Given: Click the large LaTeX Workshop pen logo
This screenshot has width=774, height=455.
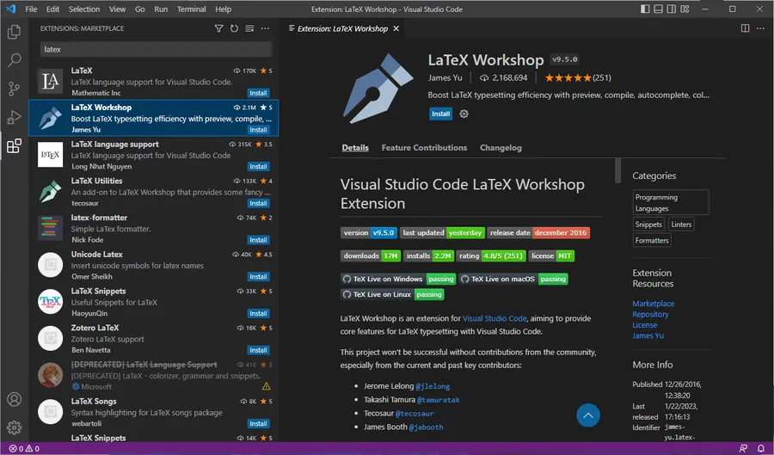Looking at the screenshot, I should 378,88.
